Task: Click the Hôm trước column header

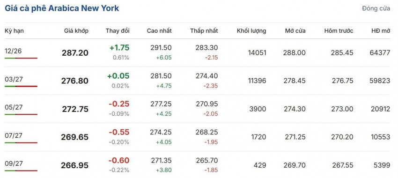Action: pyautogui.click(x=339, y=31)
